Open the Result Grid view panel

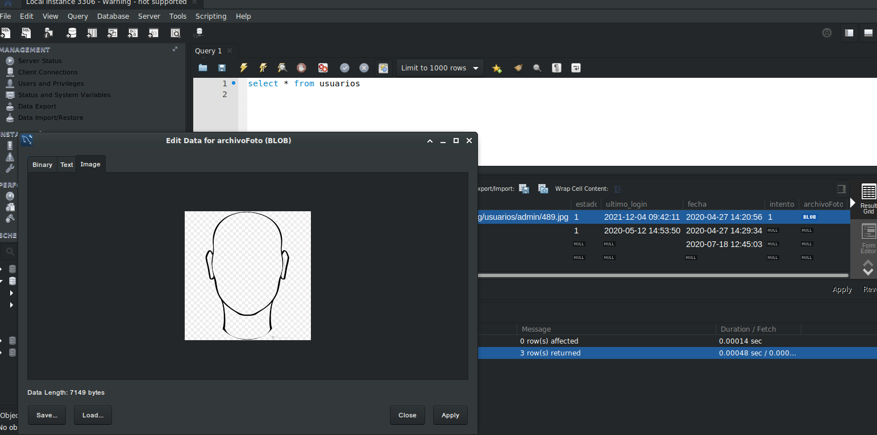click(868, 198)
